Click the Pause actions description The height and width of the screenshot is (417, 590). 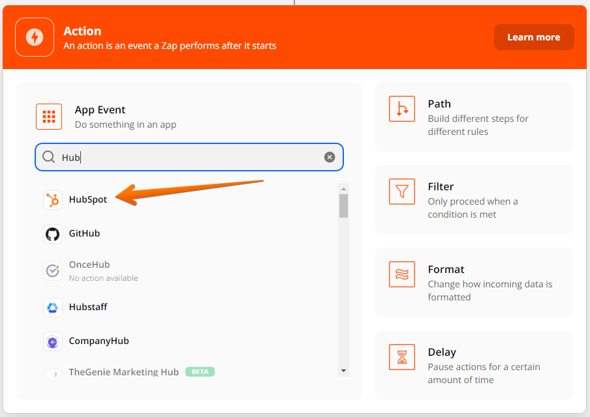pyautogui.click(x=484, y=373)
